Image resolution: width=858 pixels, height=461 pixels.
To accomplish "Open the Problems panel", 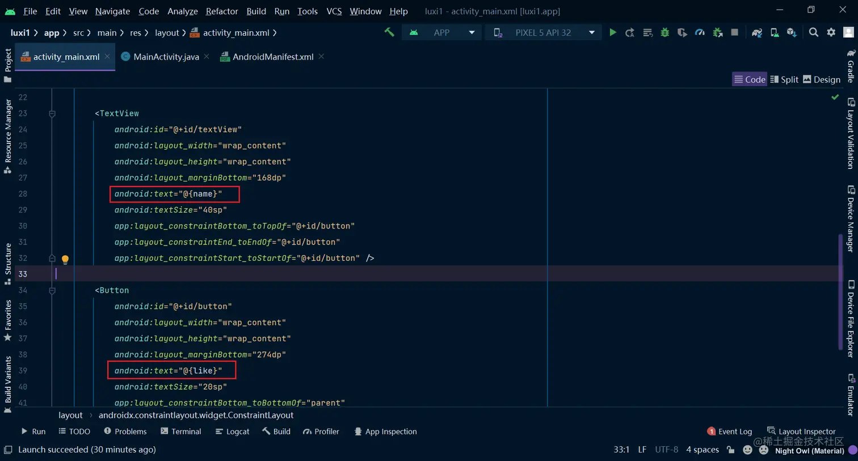I will [125, 432].
